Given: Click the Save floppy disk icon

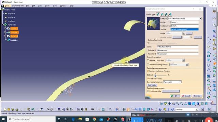Looking at the screenshot, I should [13, 109].
